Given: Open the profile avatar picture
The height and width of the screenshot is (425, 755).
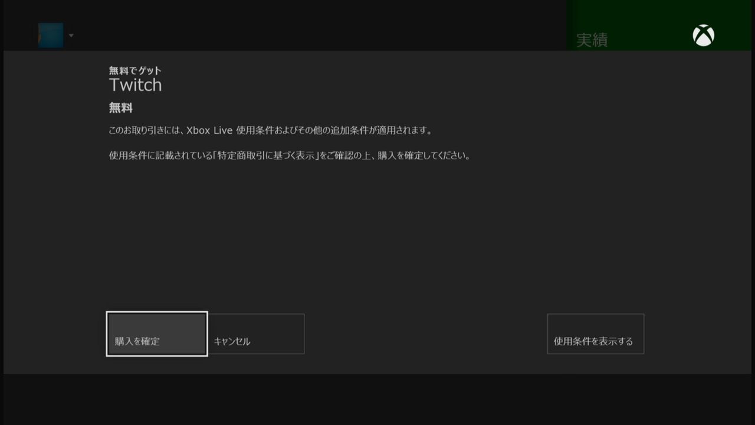Looking at the screenshot, I should [x=51, y=35].
